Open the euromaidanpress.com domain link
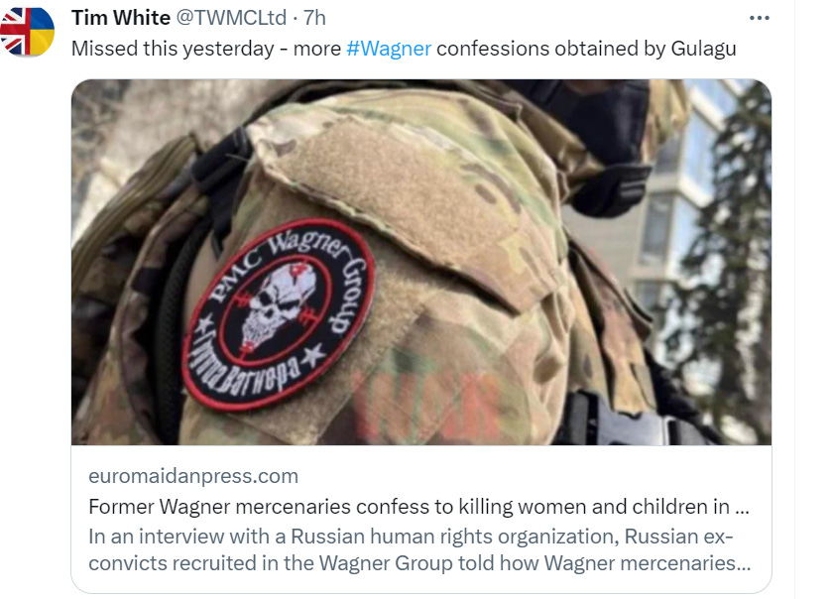 [193, 476]
